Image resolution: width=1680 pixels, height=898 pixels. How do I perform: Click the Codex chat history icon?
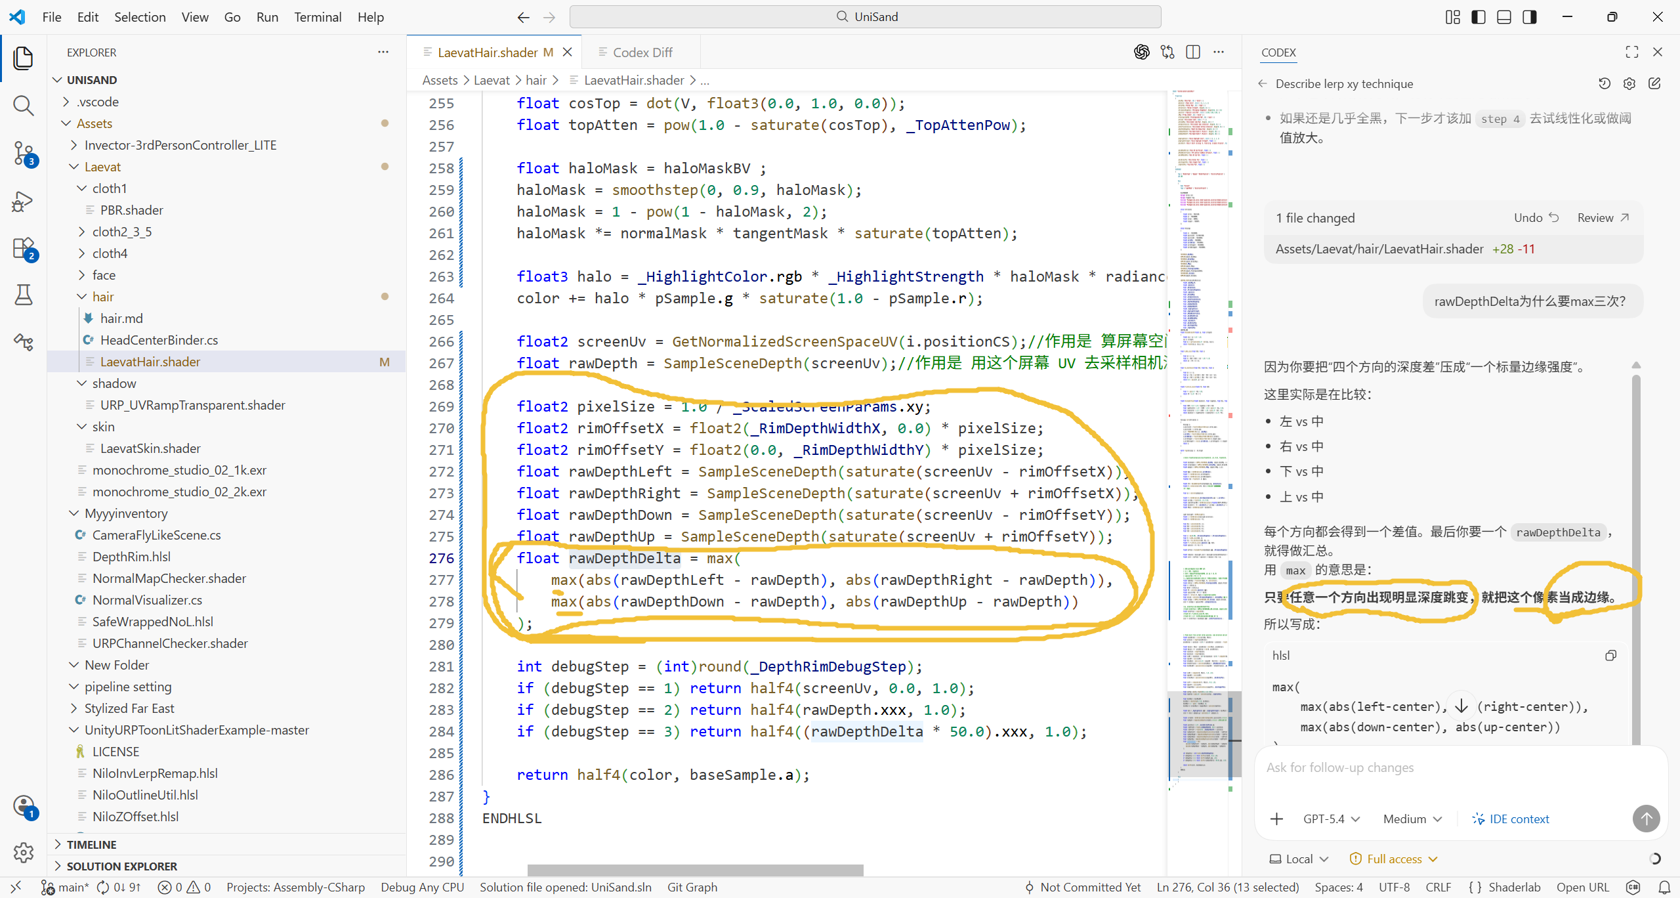point(1605,83)
